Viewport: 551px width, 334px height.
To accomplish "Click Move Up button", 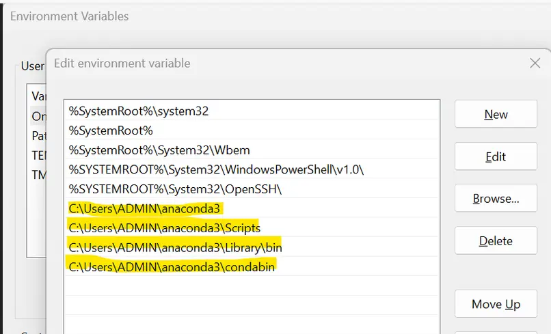I will pyautogui.click(x=496, y=304).
